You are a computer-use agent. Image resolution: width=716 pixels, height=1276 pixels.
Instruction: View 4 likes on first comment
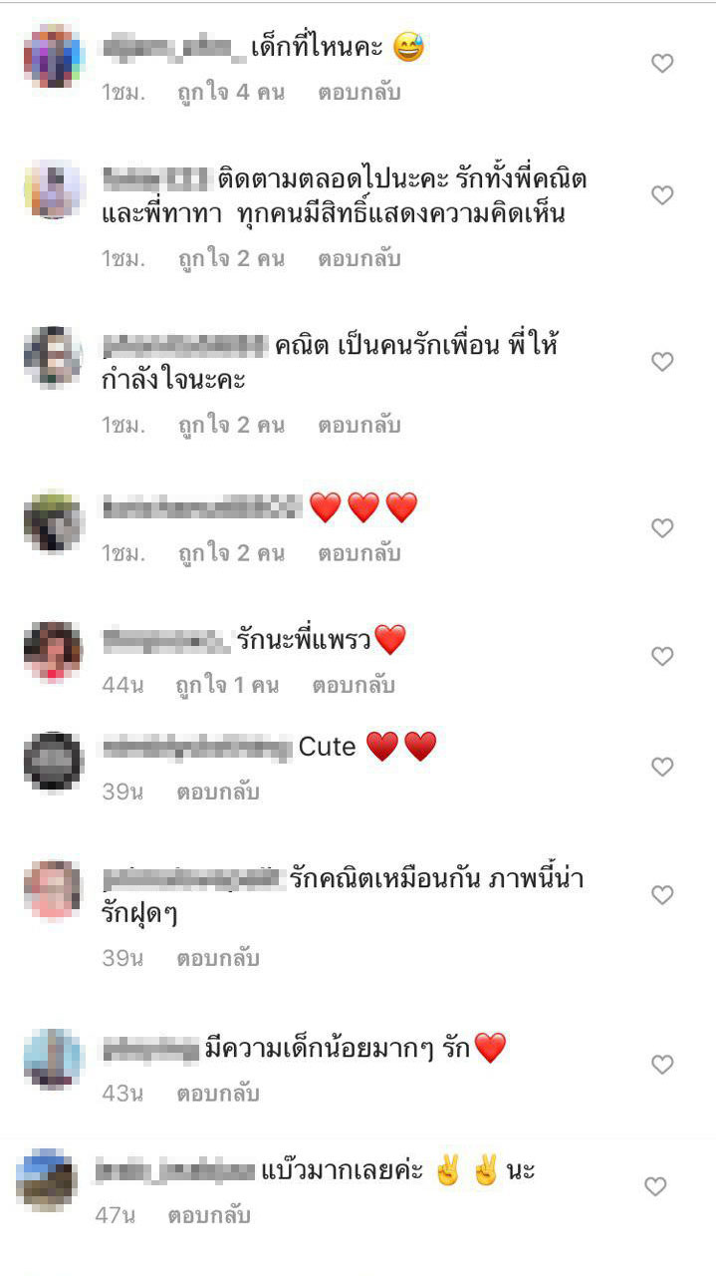(231, 93)
